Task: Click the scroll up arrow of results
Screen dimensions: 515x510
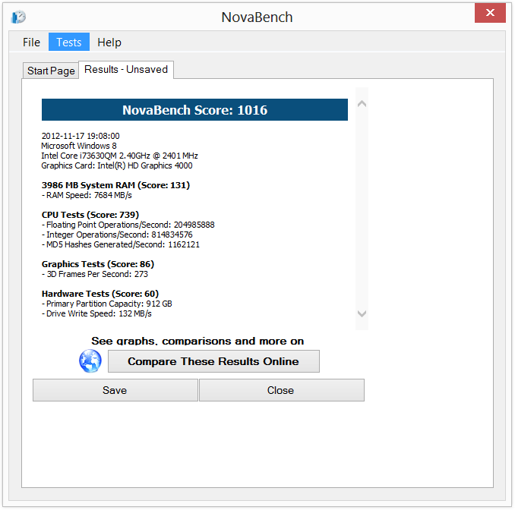Action: point(362,104)
